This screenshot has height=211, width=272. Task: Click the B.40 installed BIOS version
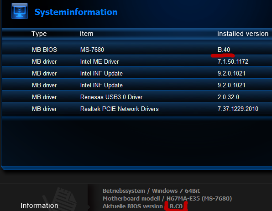click(x=224, y=50)
